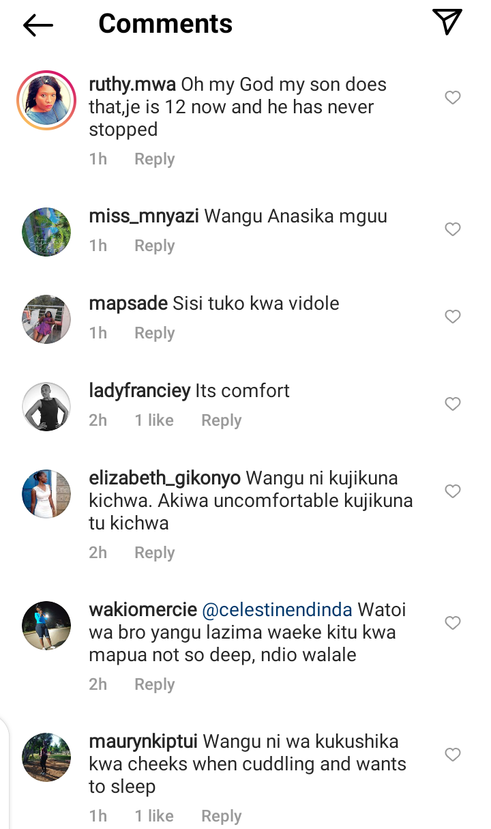Reply to maurynkiptui's comment
491x829 pixels.
point(222,816)
